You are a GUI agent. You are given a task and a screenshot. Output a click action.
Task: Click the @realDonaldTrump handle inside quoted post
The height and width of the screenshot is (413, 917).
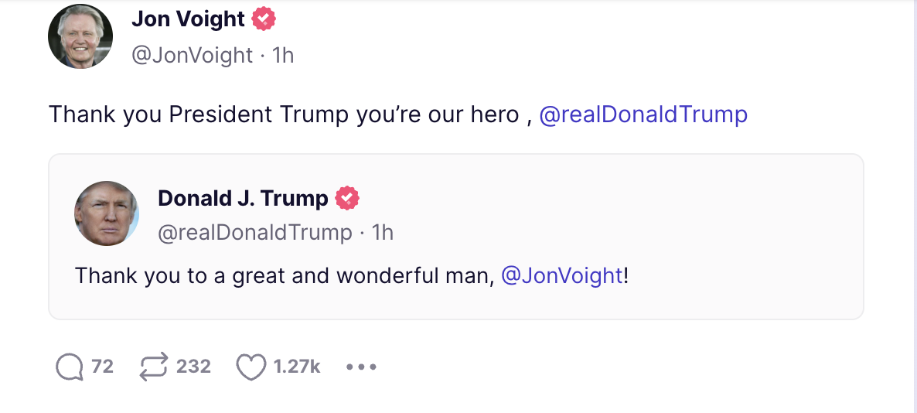click(254, 232)
